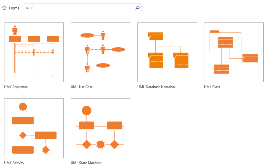Click the actor figure atop UML Sequence preview
The image size is (266, 167).
point(15,30)
